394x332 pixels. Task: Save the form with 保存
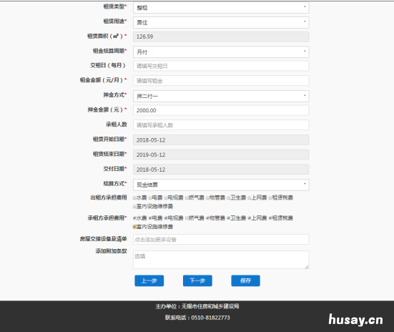pyautogui.click(x=245, y=280)
